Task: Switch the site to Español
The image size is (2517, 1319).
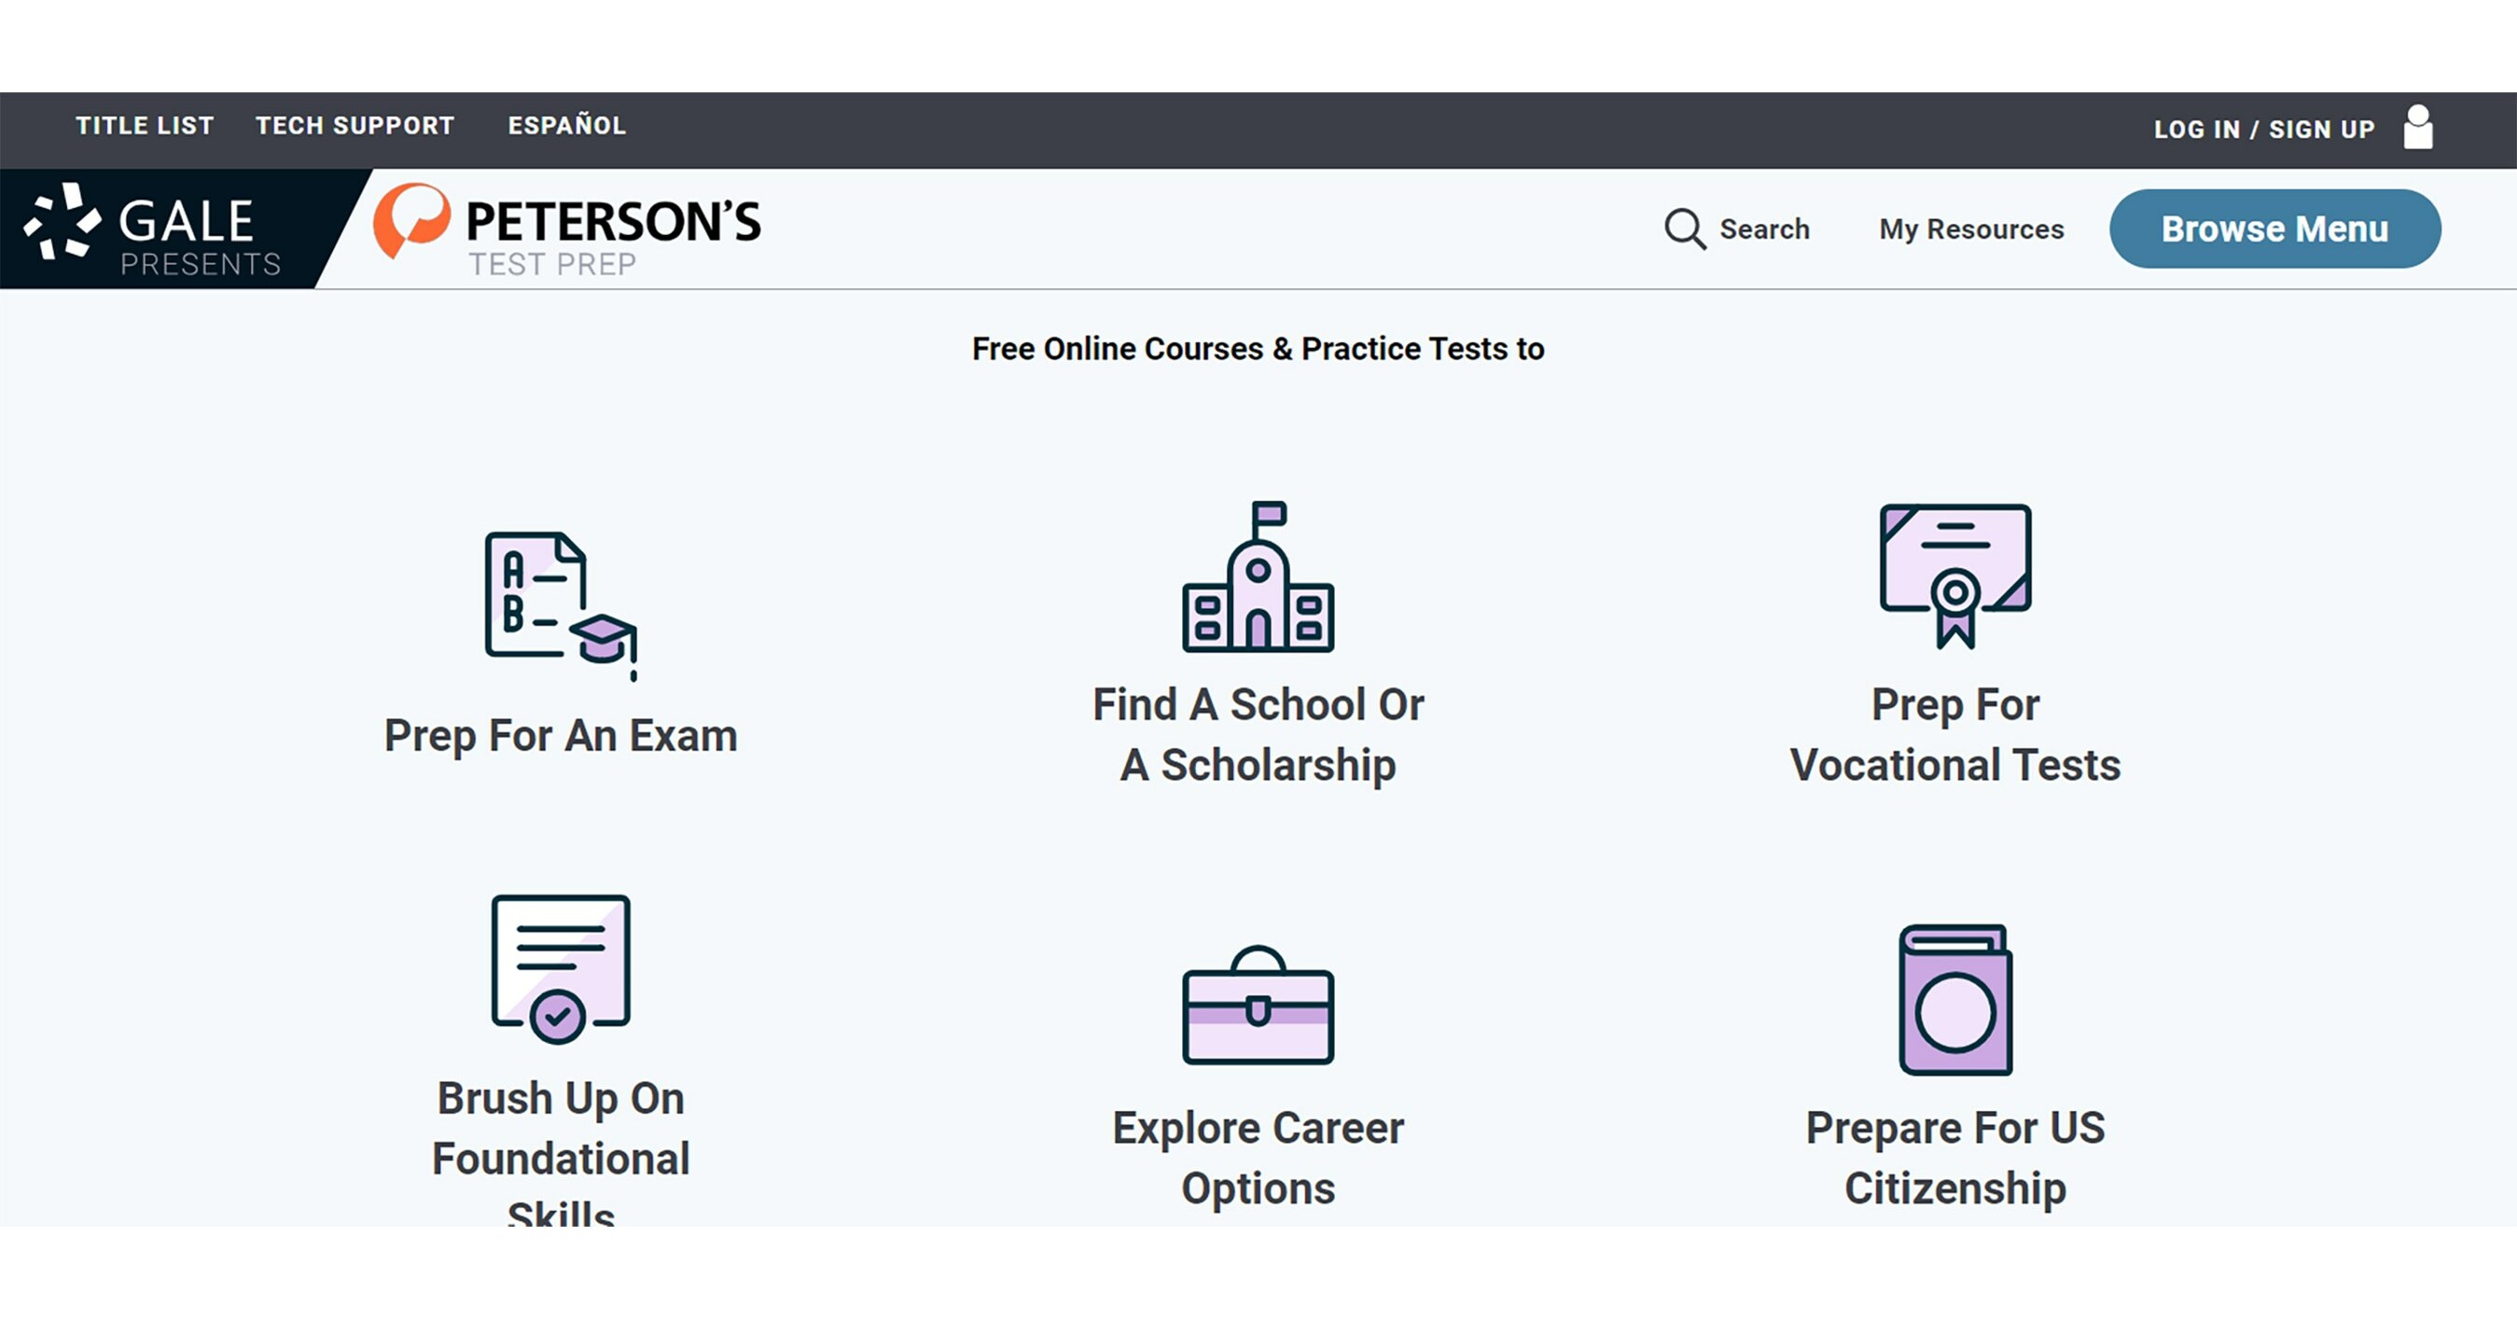Action: pos(566,125)
